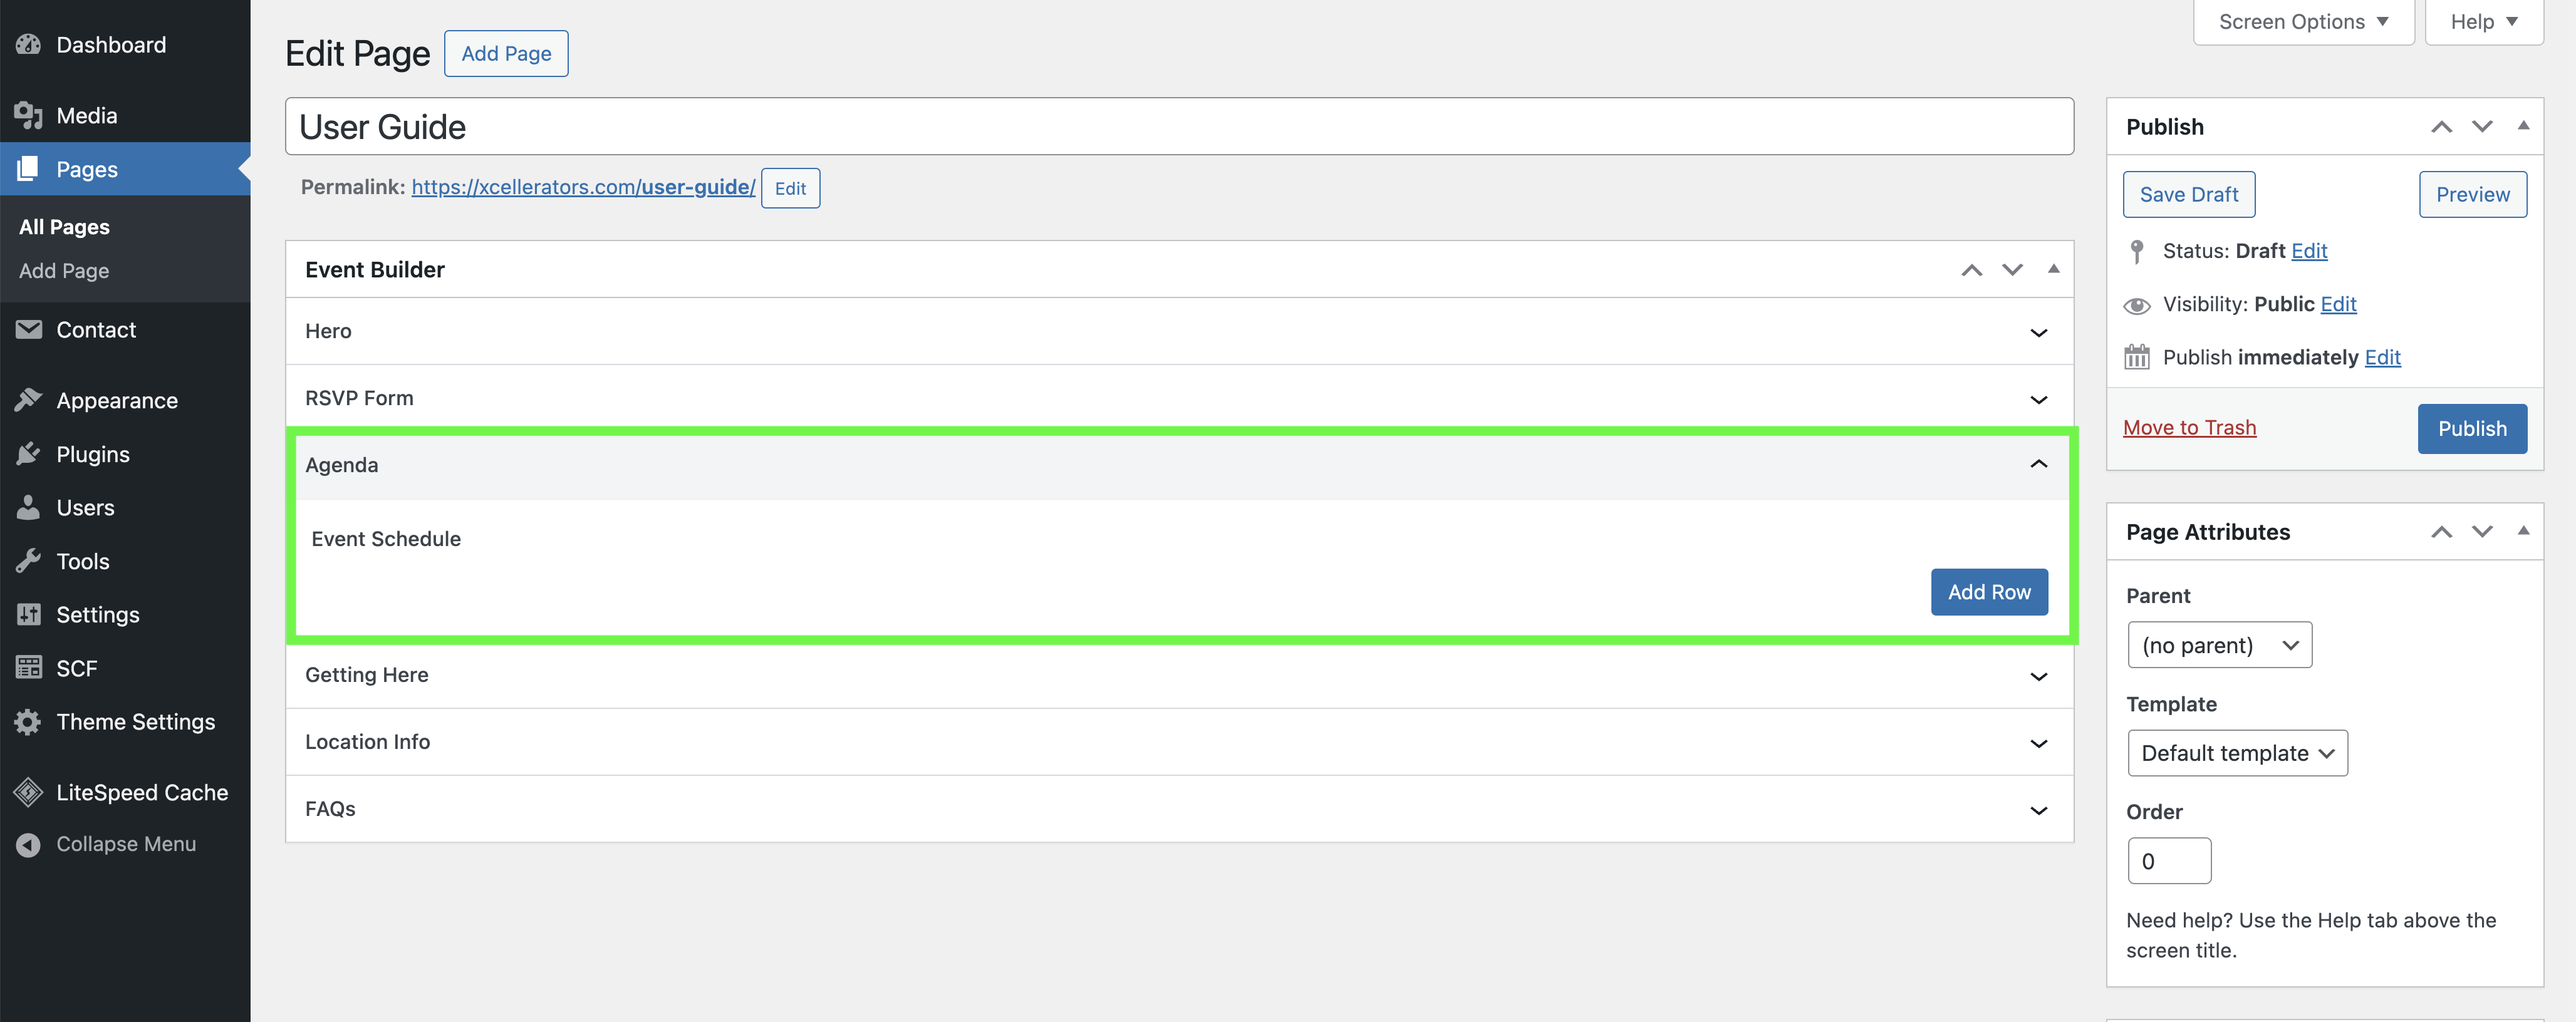Toggle the Event Builder panel triangle
Image resolution: width=2576 pixels, height=1022 pixels.
tap(2053, 269)
